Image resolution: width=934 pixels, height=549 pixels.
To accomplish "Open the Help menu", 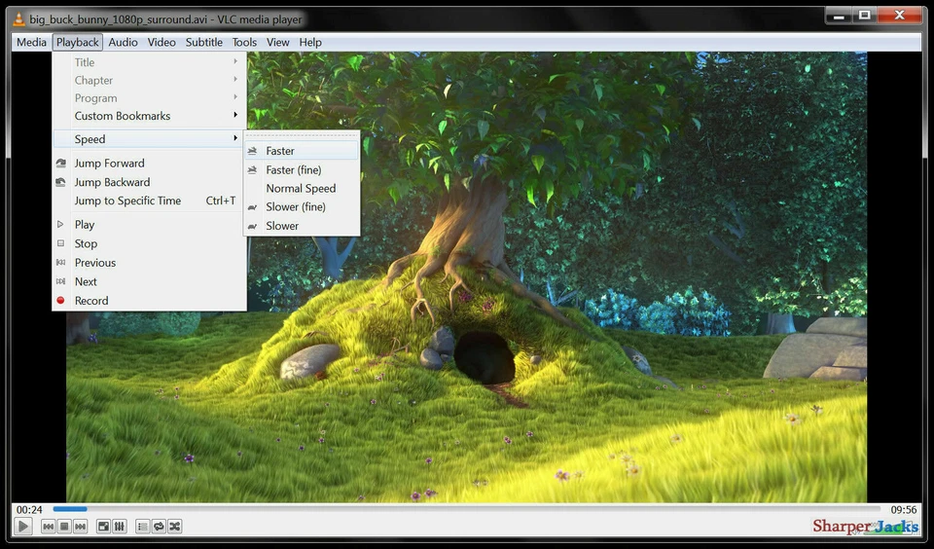I will point(310,42).
